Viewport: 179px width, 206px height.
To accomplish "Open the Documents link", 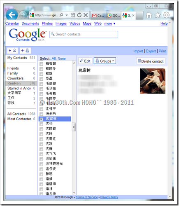I will [30, 23].
